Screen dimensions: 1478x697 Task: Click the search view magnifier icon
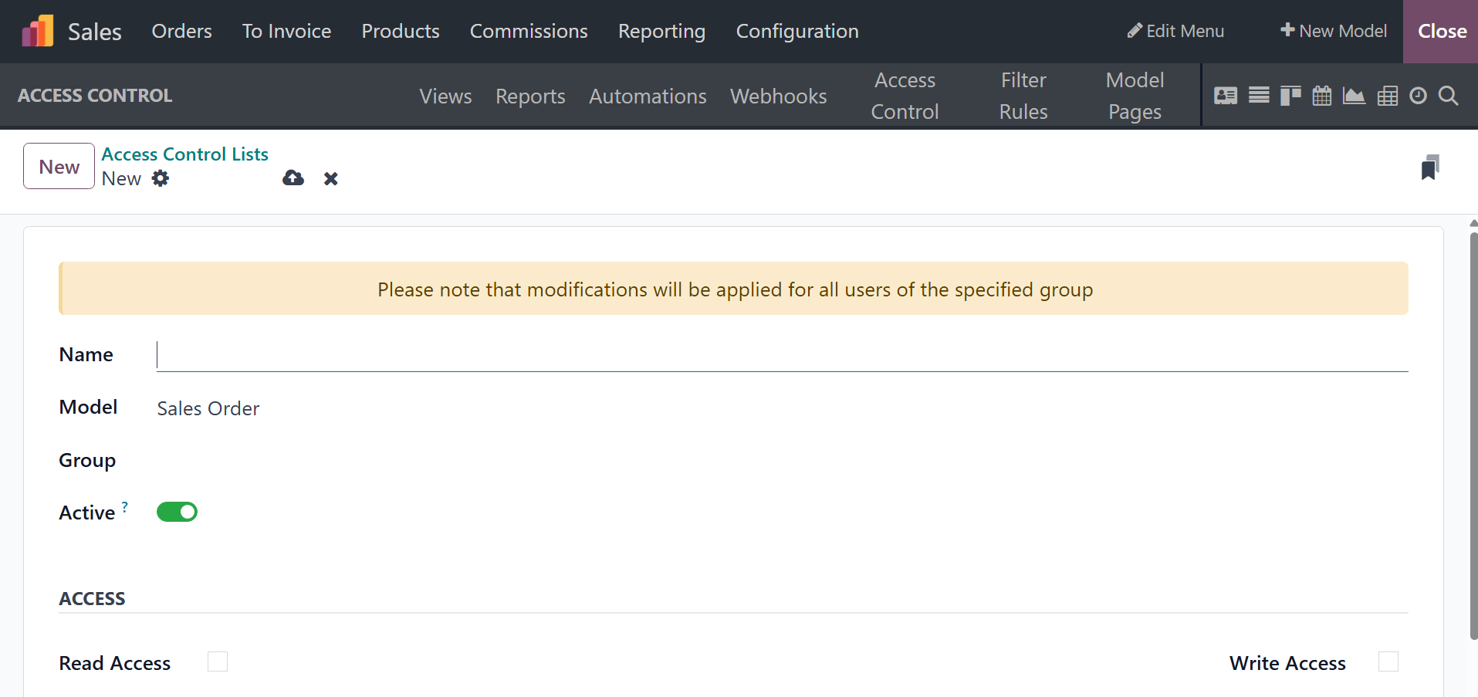(1449, 96)
